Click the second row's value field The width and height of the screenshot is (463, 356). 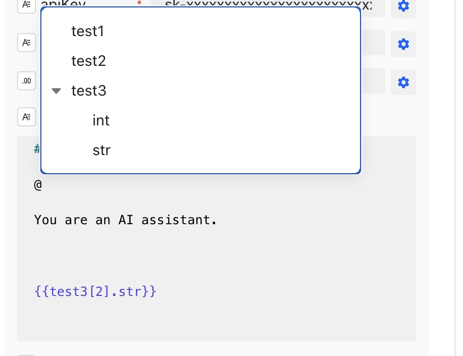click(373, 43)
